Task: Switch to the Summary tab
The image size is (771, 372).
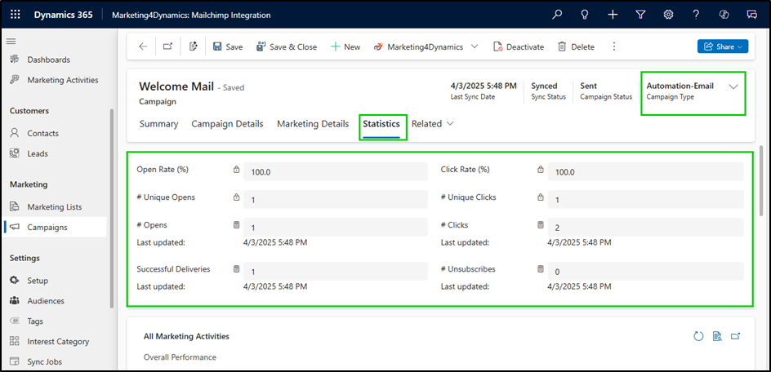Action: (x=158, y=124)
